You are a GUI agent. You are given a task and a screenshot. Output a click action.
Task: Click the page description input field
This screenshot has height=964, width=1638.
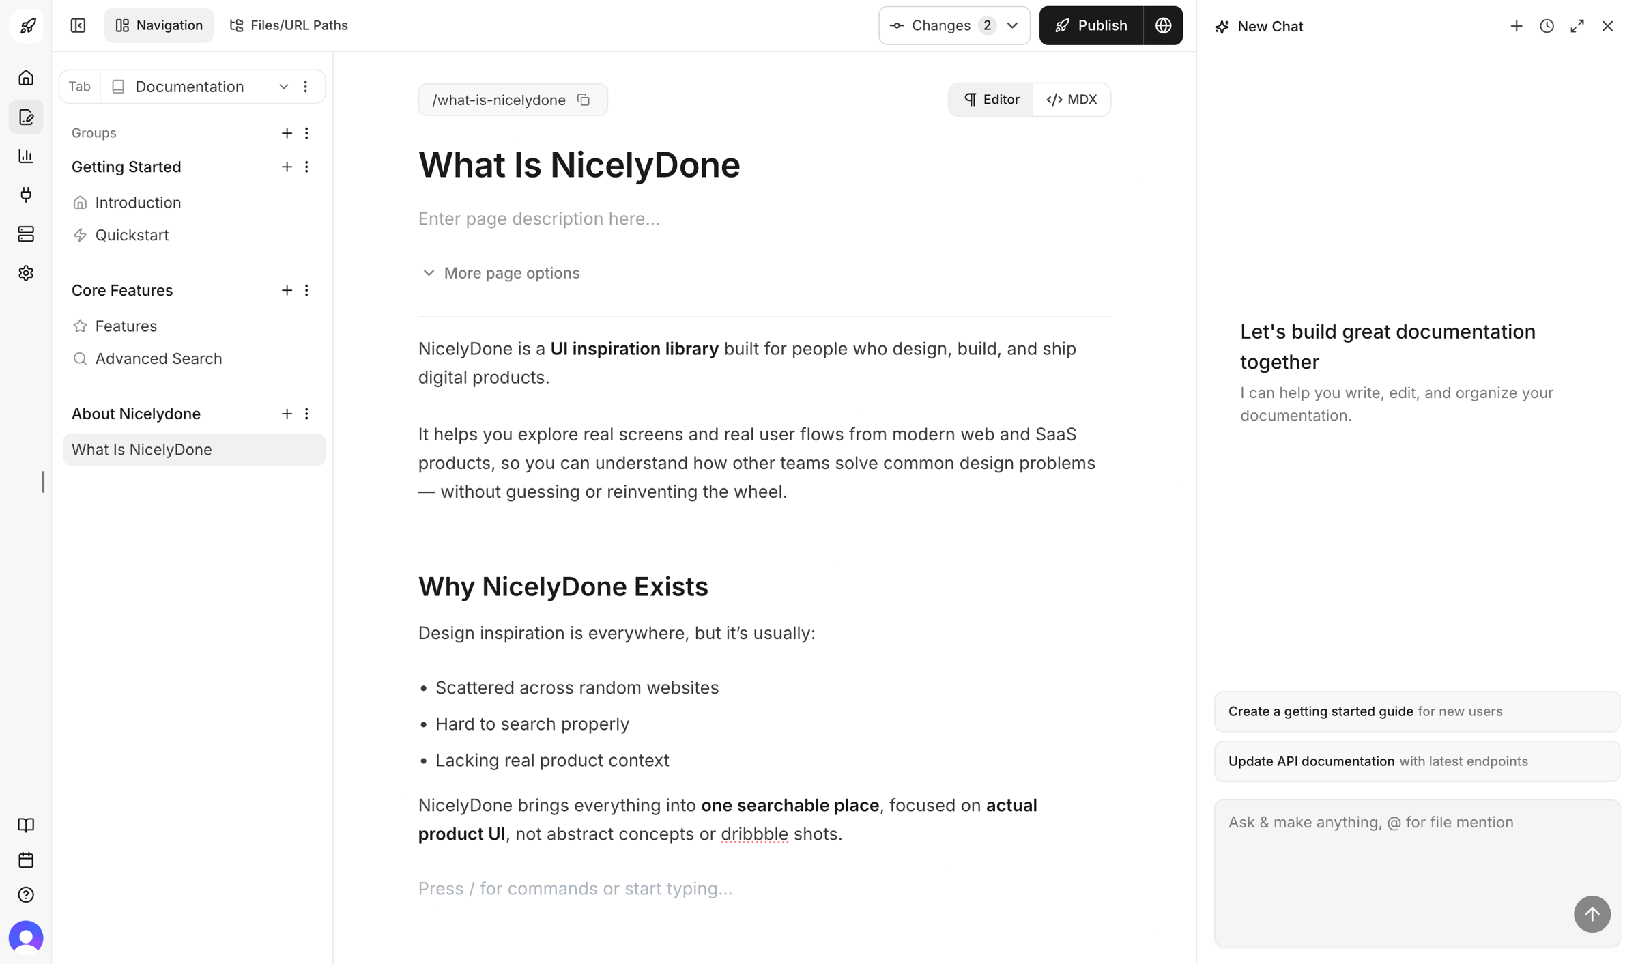coord(764,218)
